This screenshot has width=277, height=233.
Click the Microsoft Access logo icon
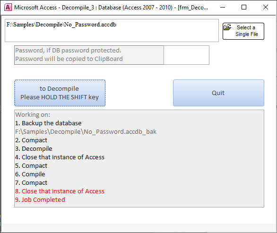point(8,7)
